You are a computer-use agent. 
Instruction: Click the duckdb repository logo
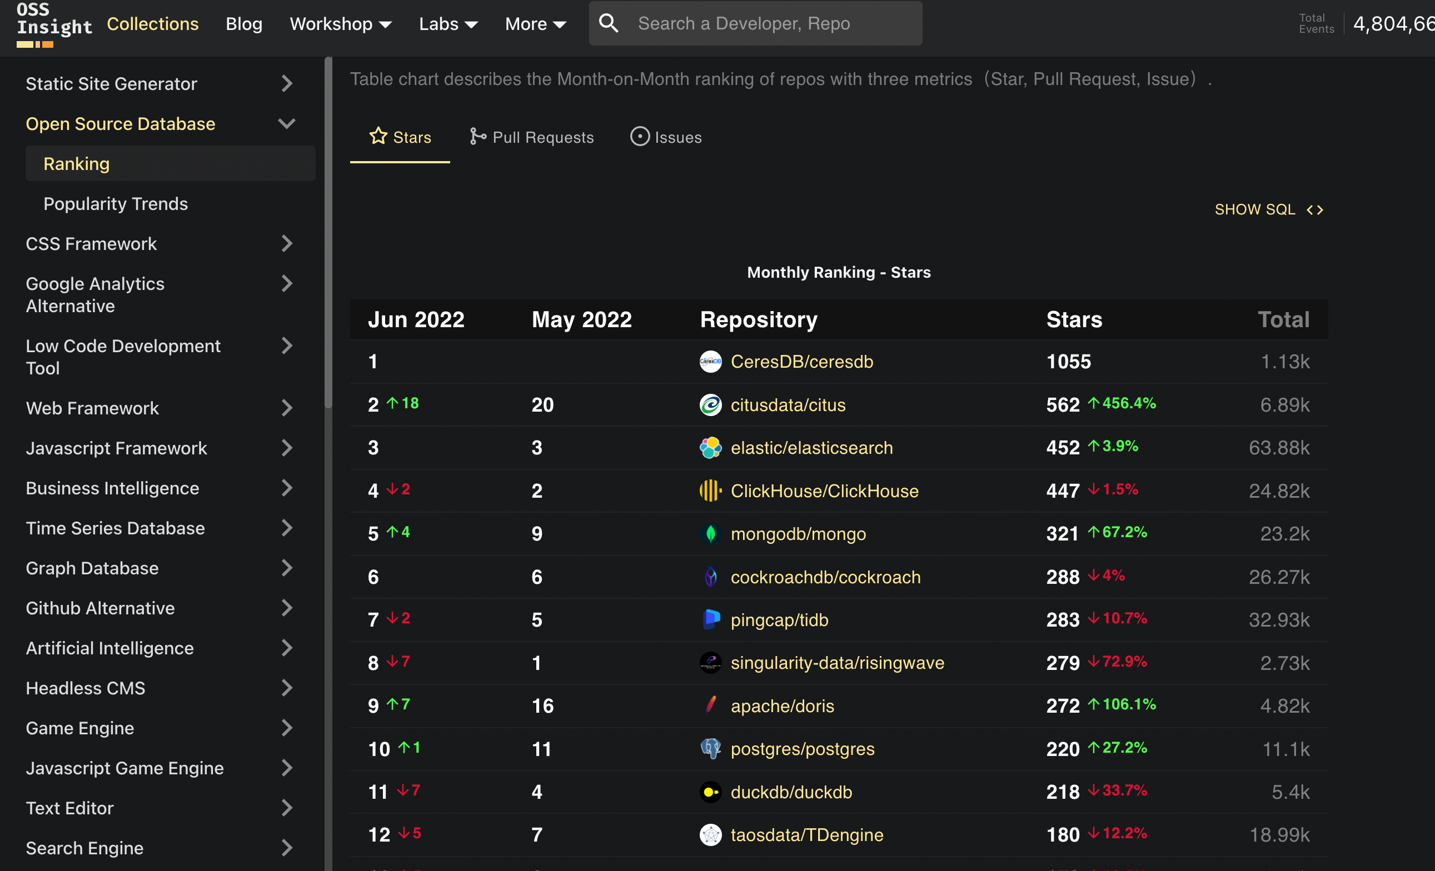click(x=710, y=792)
